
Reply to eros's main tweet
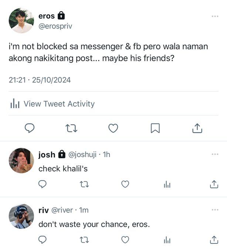pyautogui.click(x=30, y=128)
